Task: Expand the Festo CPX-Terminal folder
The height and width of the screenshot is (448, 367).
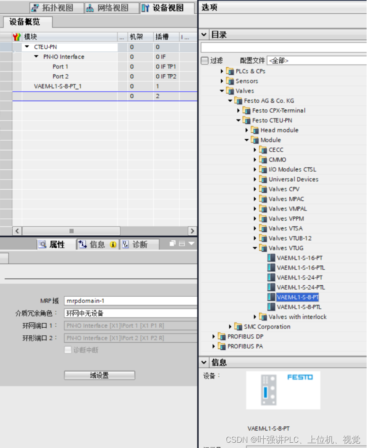Action: tap(238, 111)
